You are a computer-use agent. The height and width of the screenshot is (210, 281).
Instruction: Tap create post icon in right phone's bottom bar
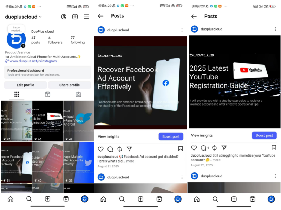pyautogui.click(x=234, y=199)
